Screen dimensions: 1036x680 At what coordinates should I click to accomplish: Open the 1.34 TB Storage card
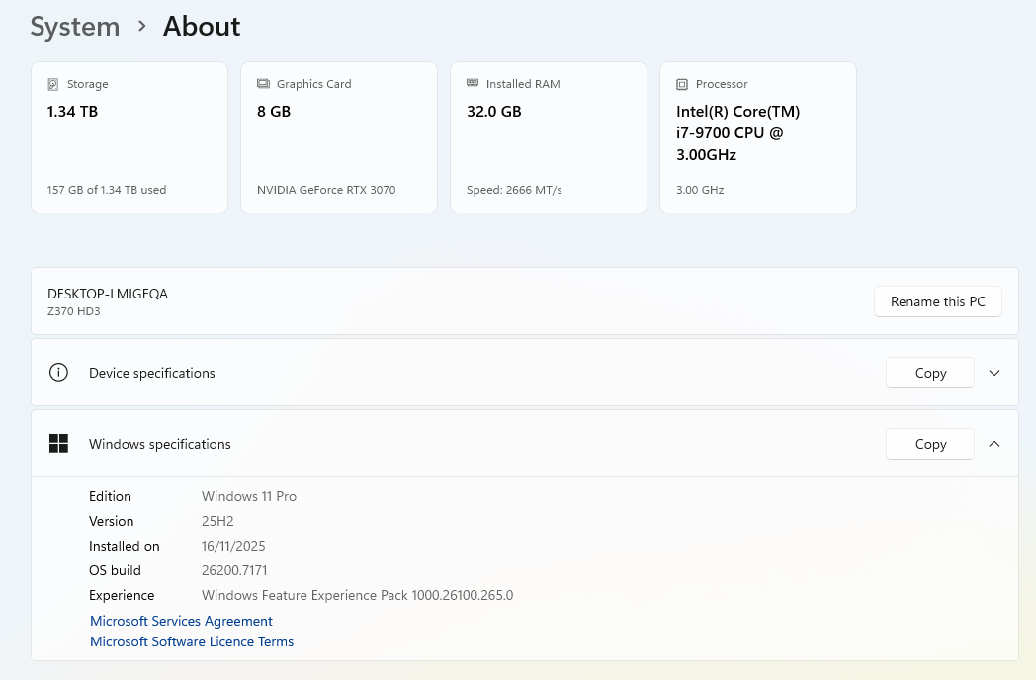129,138
